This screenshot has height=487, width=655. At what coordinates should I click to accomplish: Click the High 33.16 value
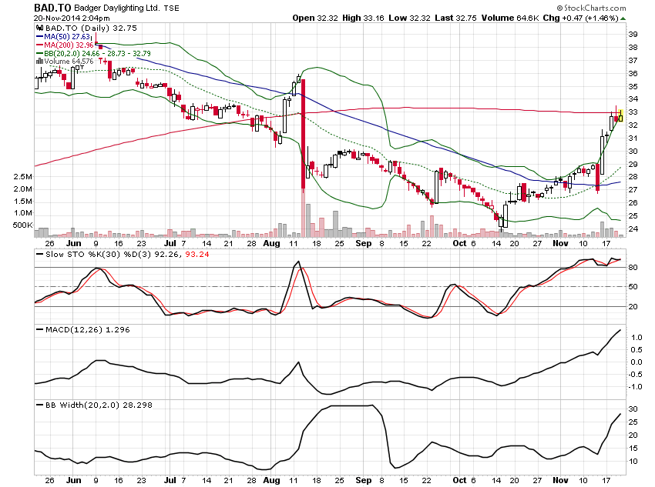363,18
